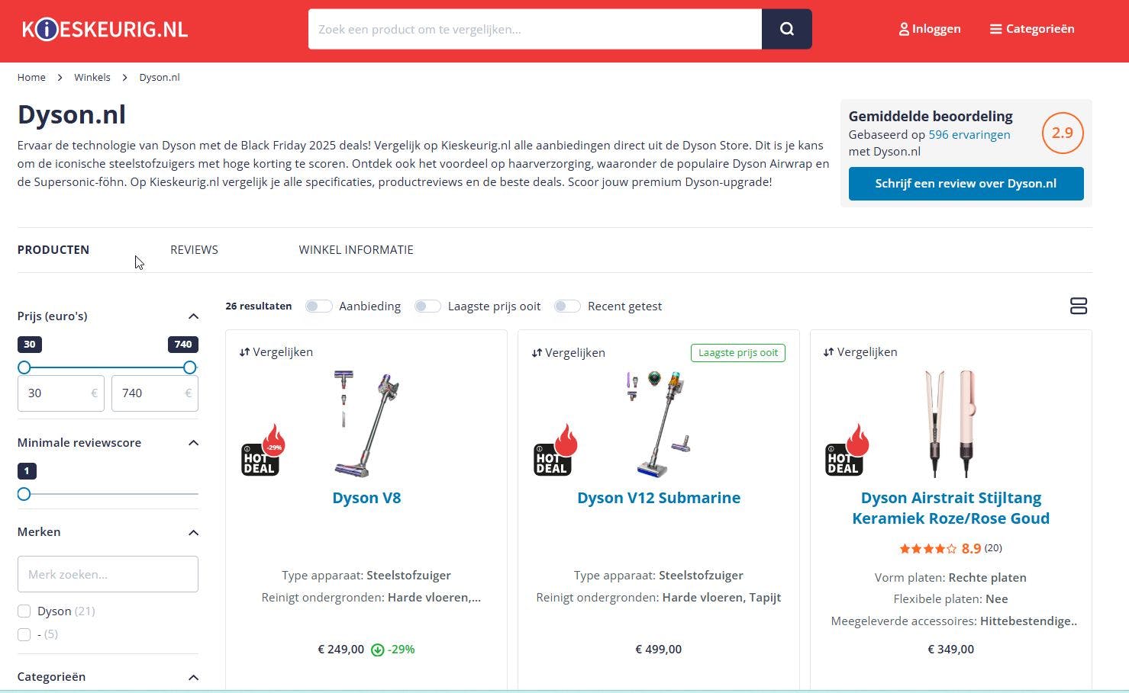
Task: Click Hot Deal badge on Airstrait card
Action: coord(847,450)
